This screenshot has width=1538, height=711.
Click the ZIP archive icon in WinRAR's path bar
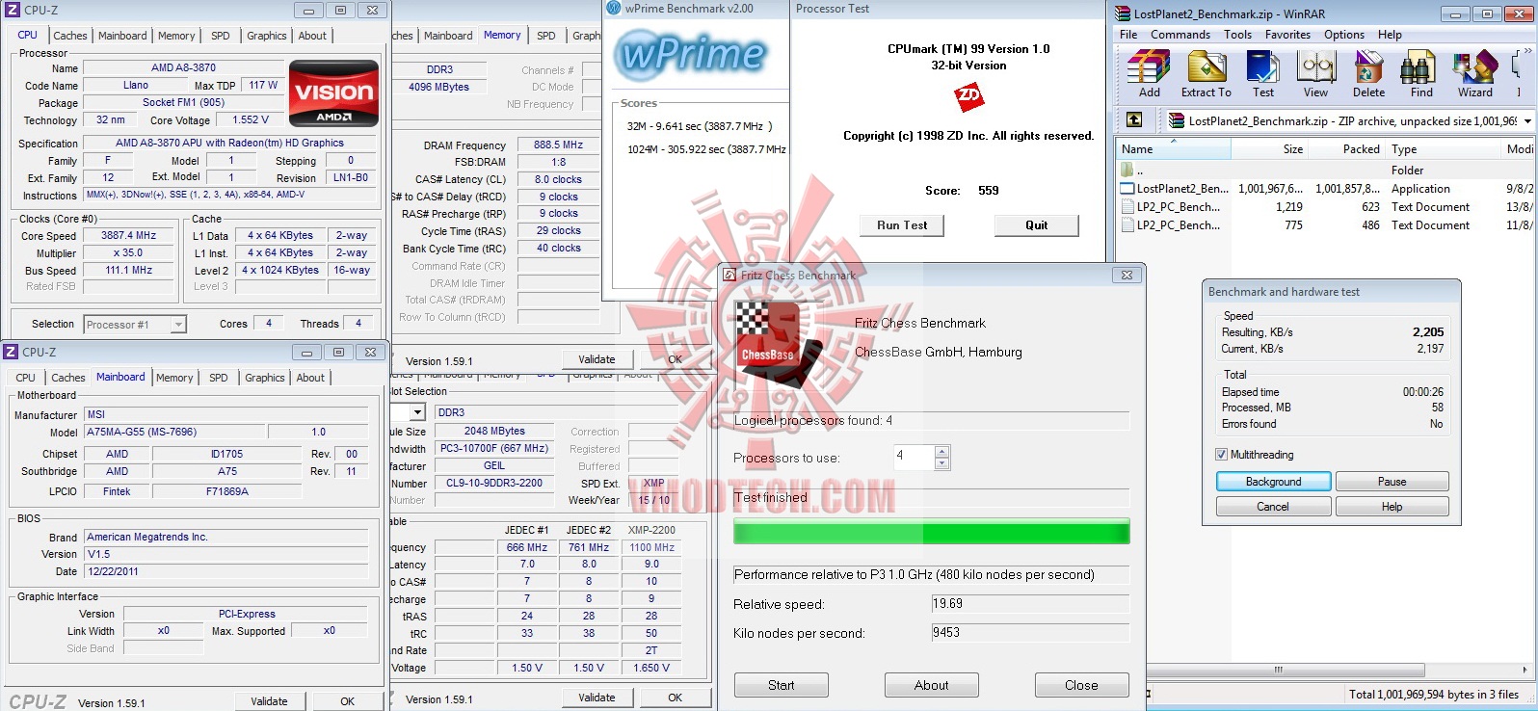pos(1177,120)
